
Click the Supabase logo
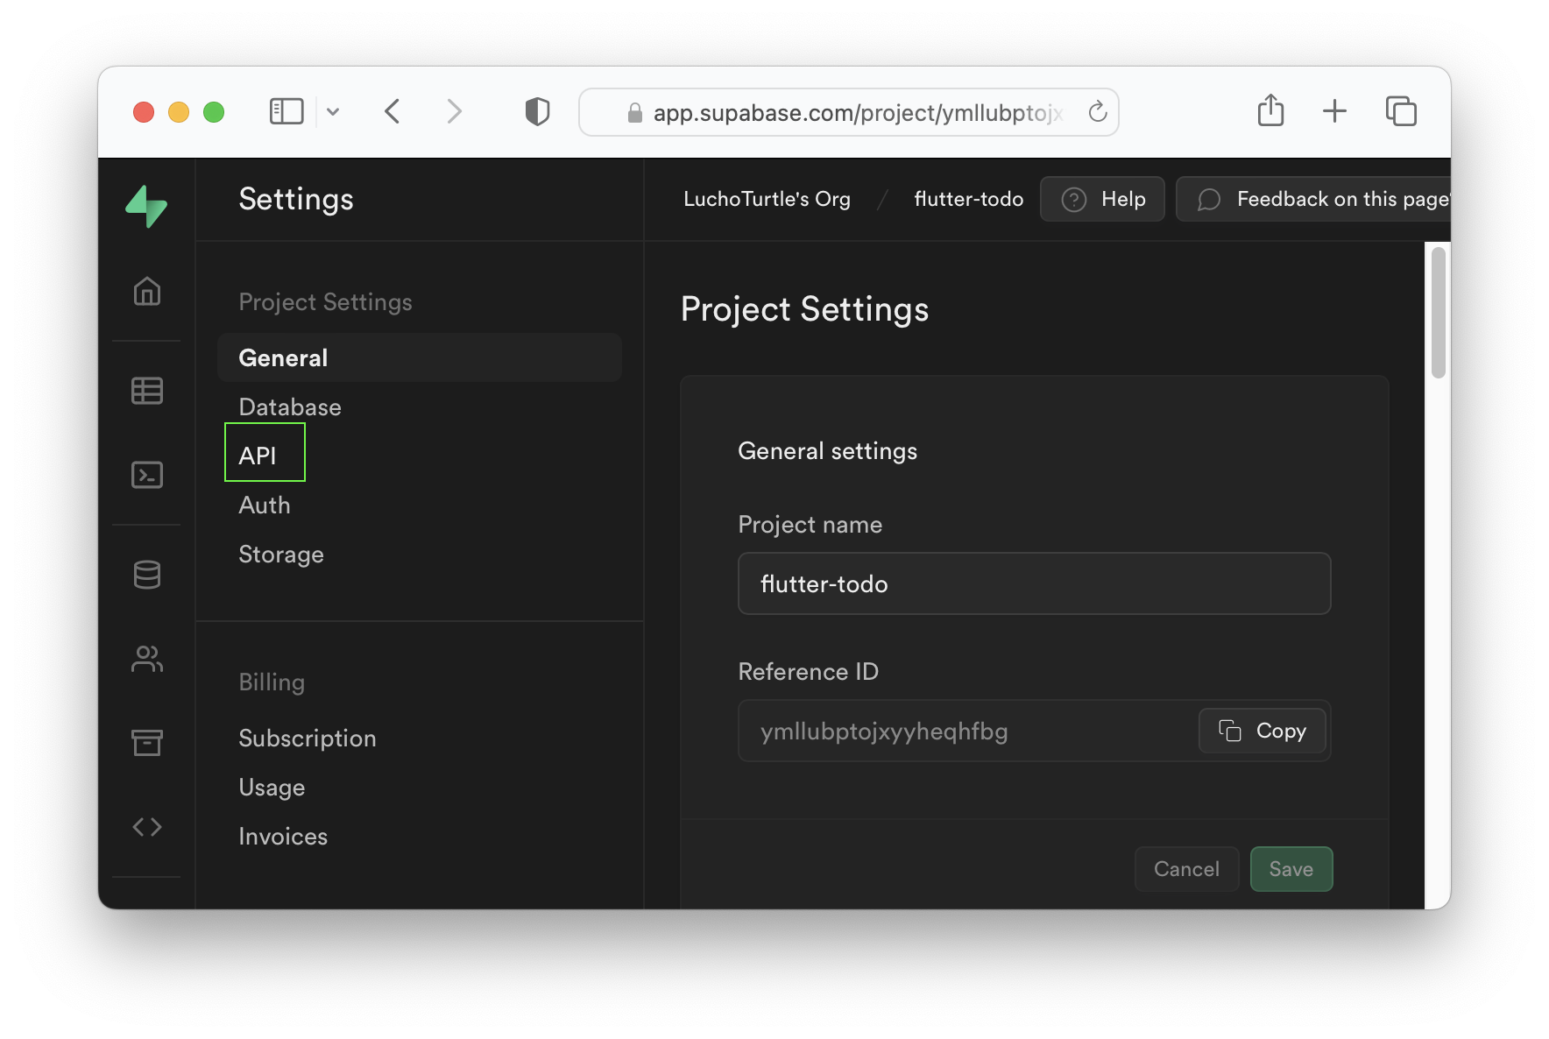pyautogui.click(x=146, y=206)
